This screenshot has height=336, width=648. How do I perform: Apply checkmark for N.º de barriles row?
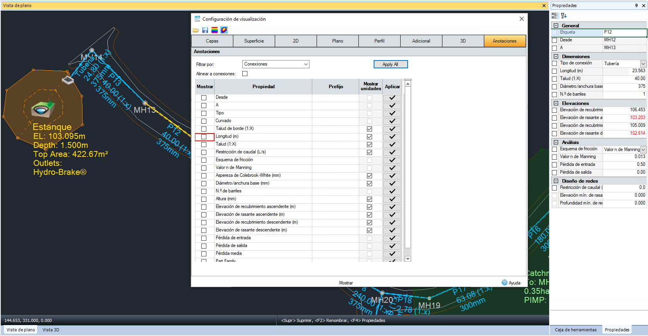click(392, 191)
